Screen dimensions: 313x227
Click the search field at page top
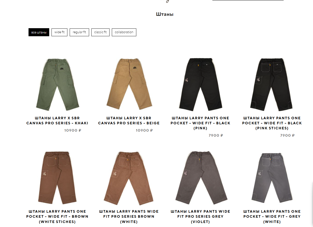point(248,0)
